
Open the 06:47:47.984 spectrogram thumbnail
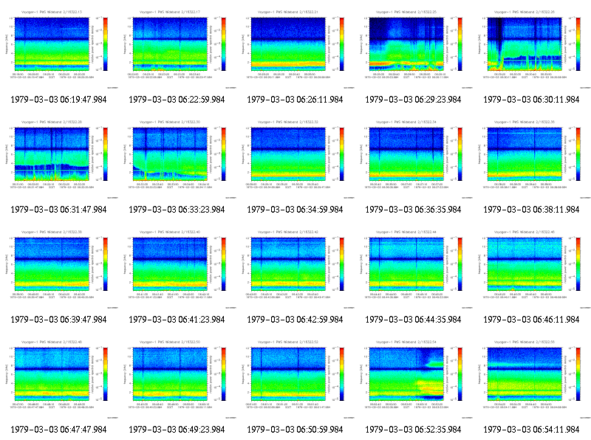59,379
